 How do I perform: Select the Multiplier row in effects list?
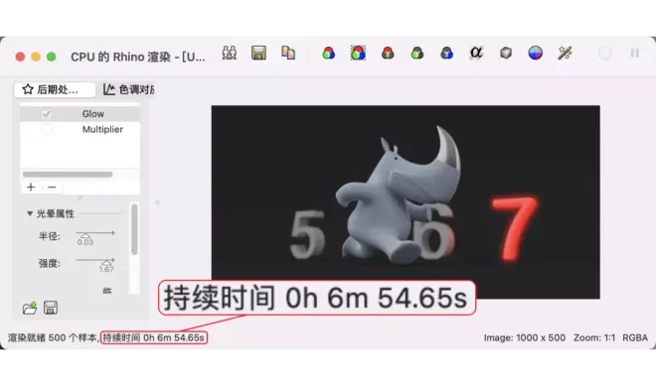[x=80, y=130]
